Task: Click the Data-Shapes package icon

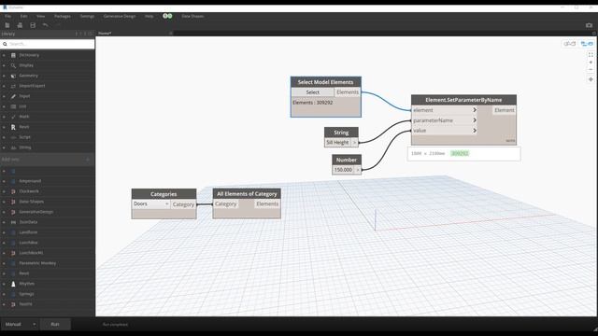Action: [13, 202]
